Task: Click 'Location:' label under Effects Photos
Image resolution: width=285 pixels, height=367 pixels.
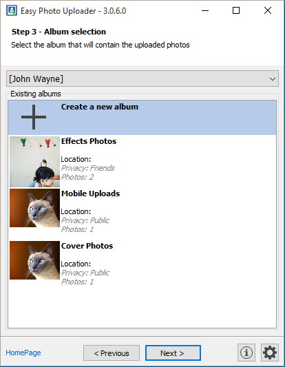Action: 76,159
